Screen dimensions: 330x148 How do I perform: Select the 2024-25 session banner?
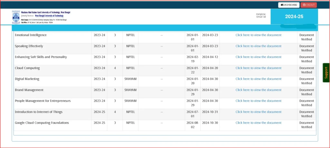294,17
